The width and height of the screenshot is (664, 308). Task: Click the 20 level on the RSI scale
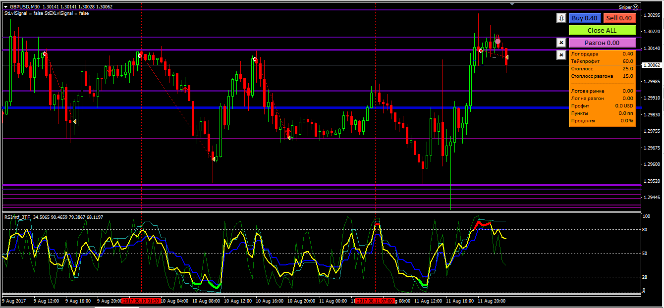[645, 277]
